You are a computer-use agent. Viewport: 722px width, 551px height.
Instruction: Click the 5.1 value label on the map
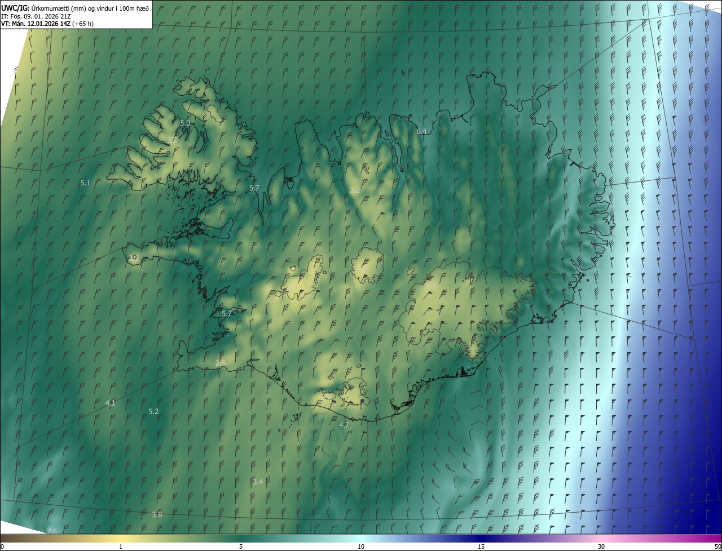[85, 183]
